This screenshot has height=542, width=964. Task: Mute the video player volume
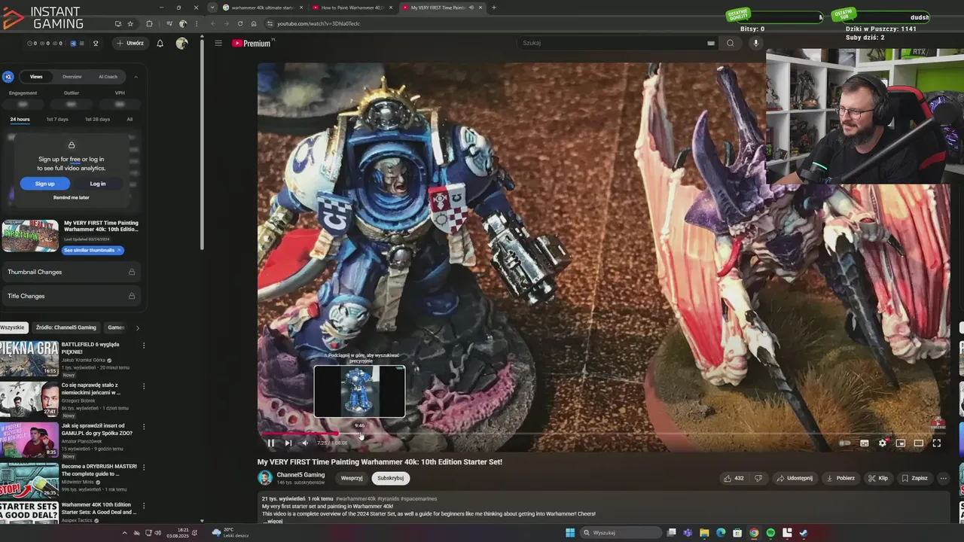(305, 443)
